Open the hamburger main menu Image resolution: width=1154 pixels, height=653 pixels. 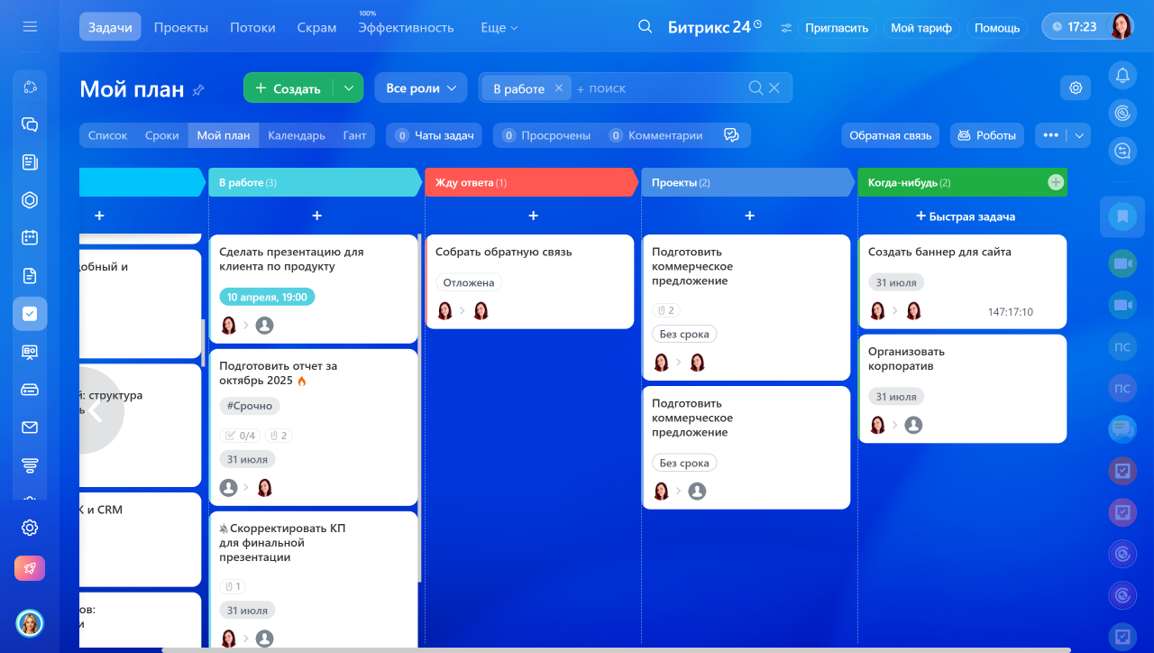(30, 27)
